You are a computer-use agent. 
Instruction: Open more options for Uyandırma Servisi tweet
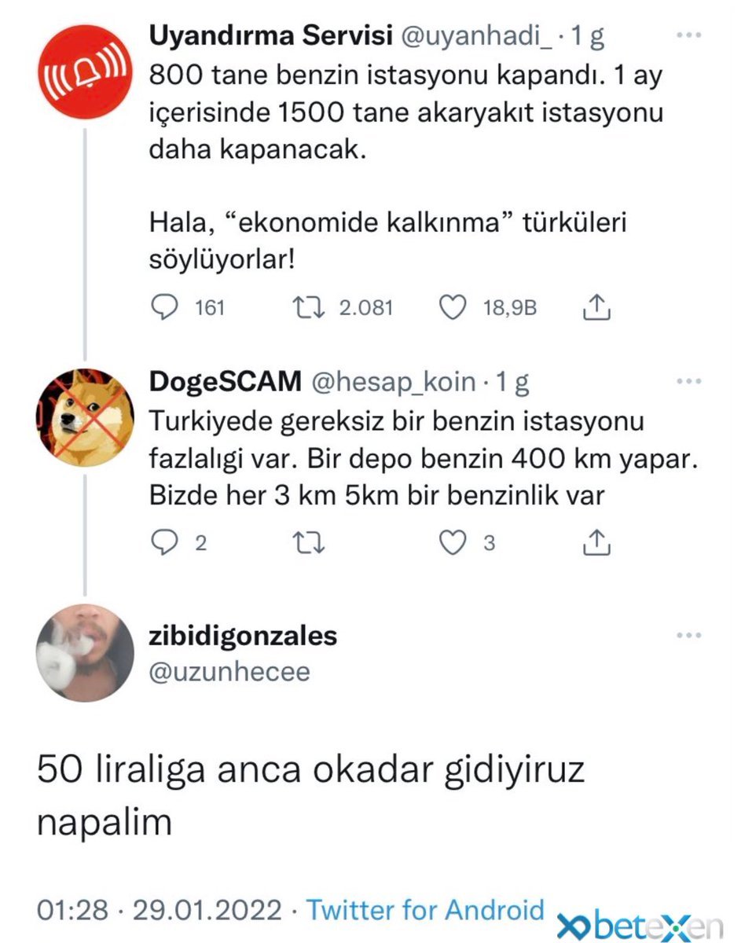[688, 37]
